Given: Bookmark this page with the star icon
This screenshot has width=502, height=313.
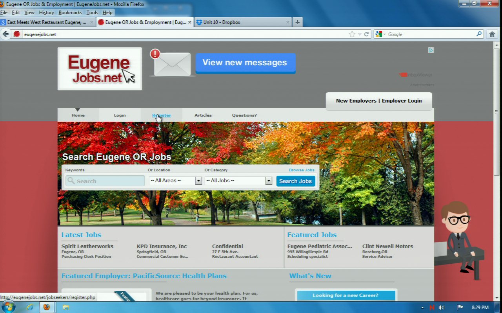Looking at the screenshot, I should coord(352,34).
